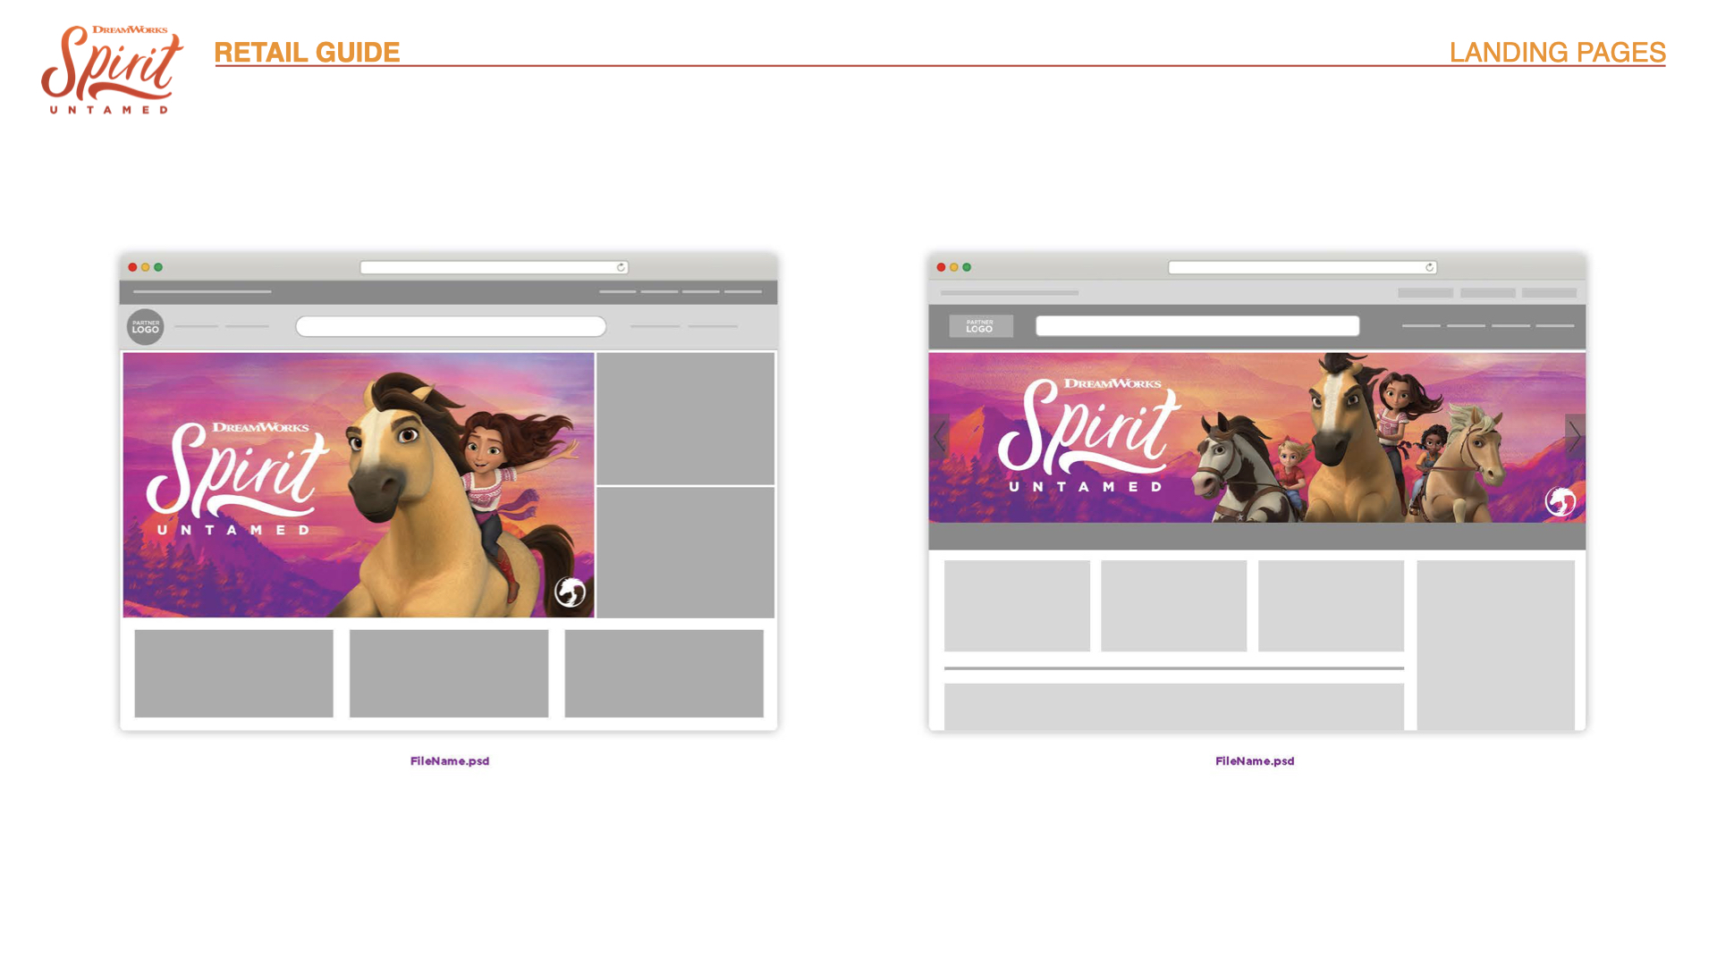Screen dimensions: 1717x965
Task: Click the Spirit Untamed logo at top-left
Action: coord(112,70)
